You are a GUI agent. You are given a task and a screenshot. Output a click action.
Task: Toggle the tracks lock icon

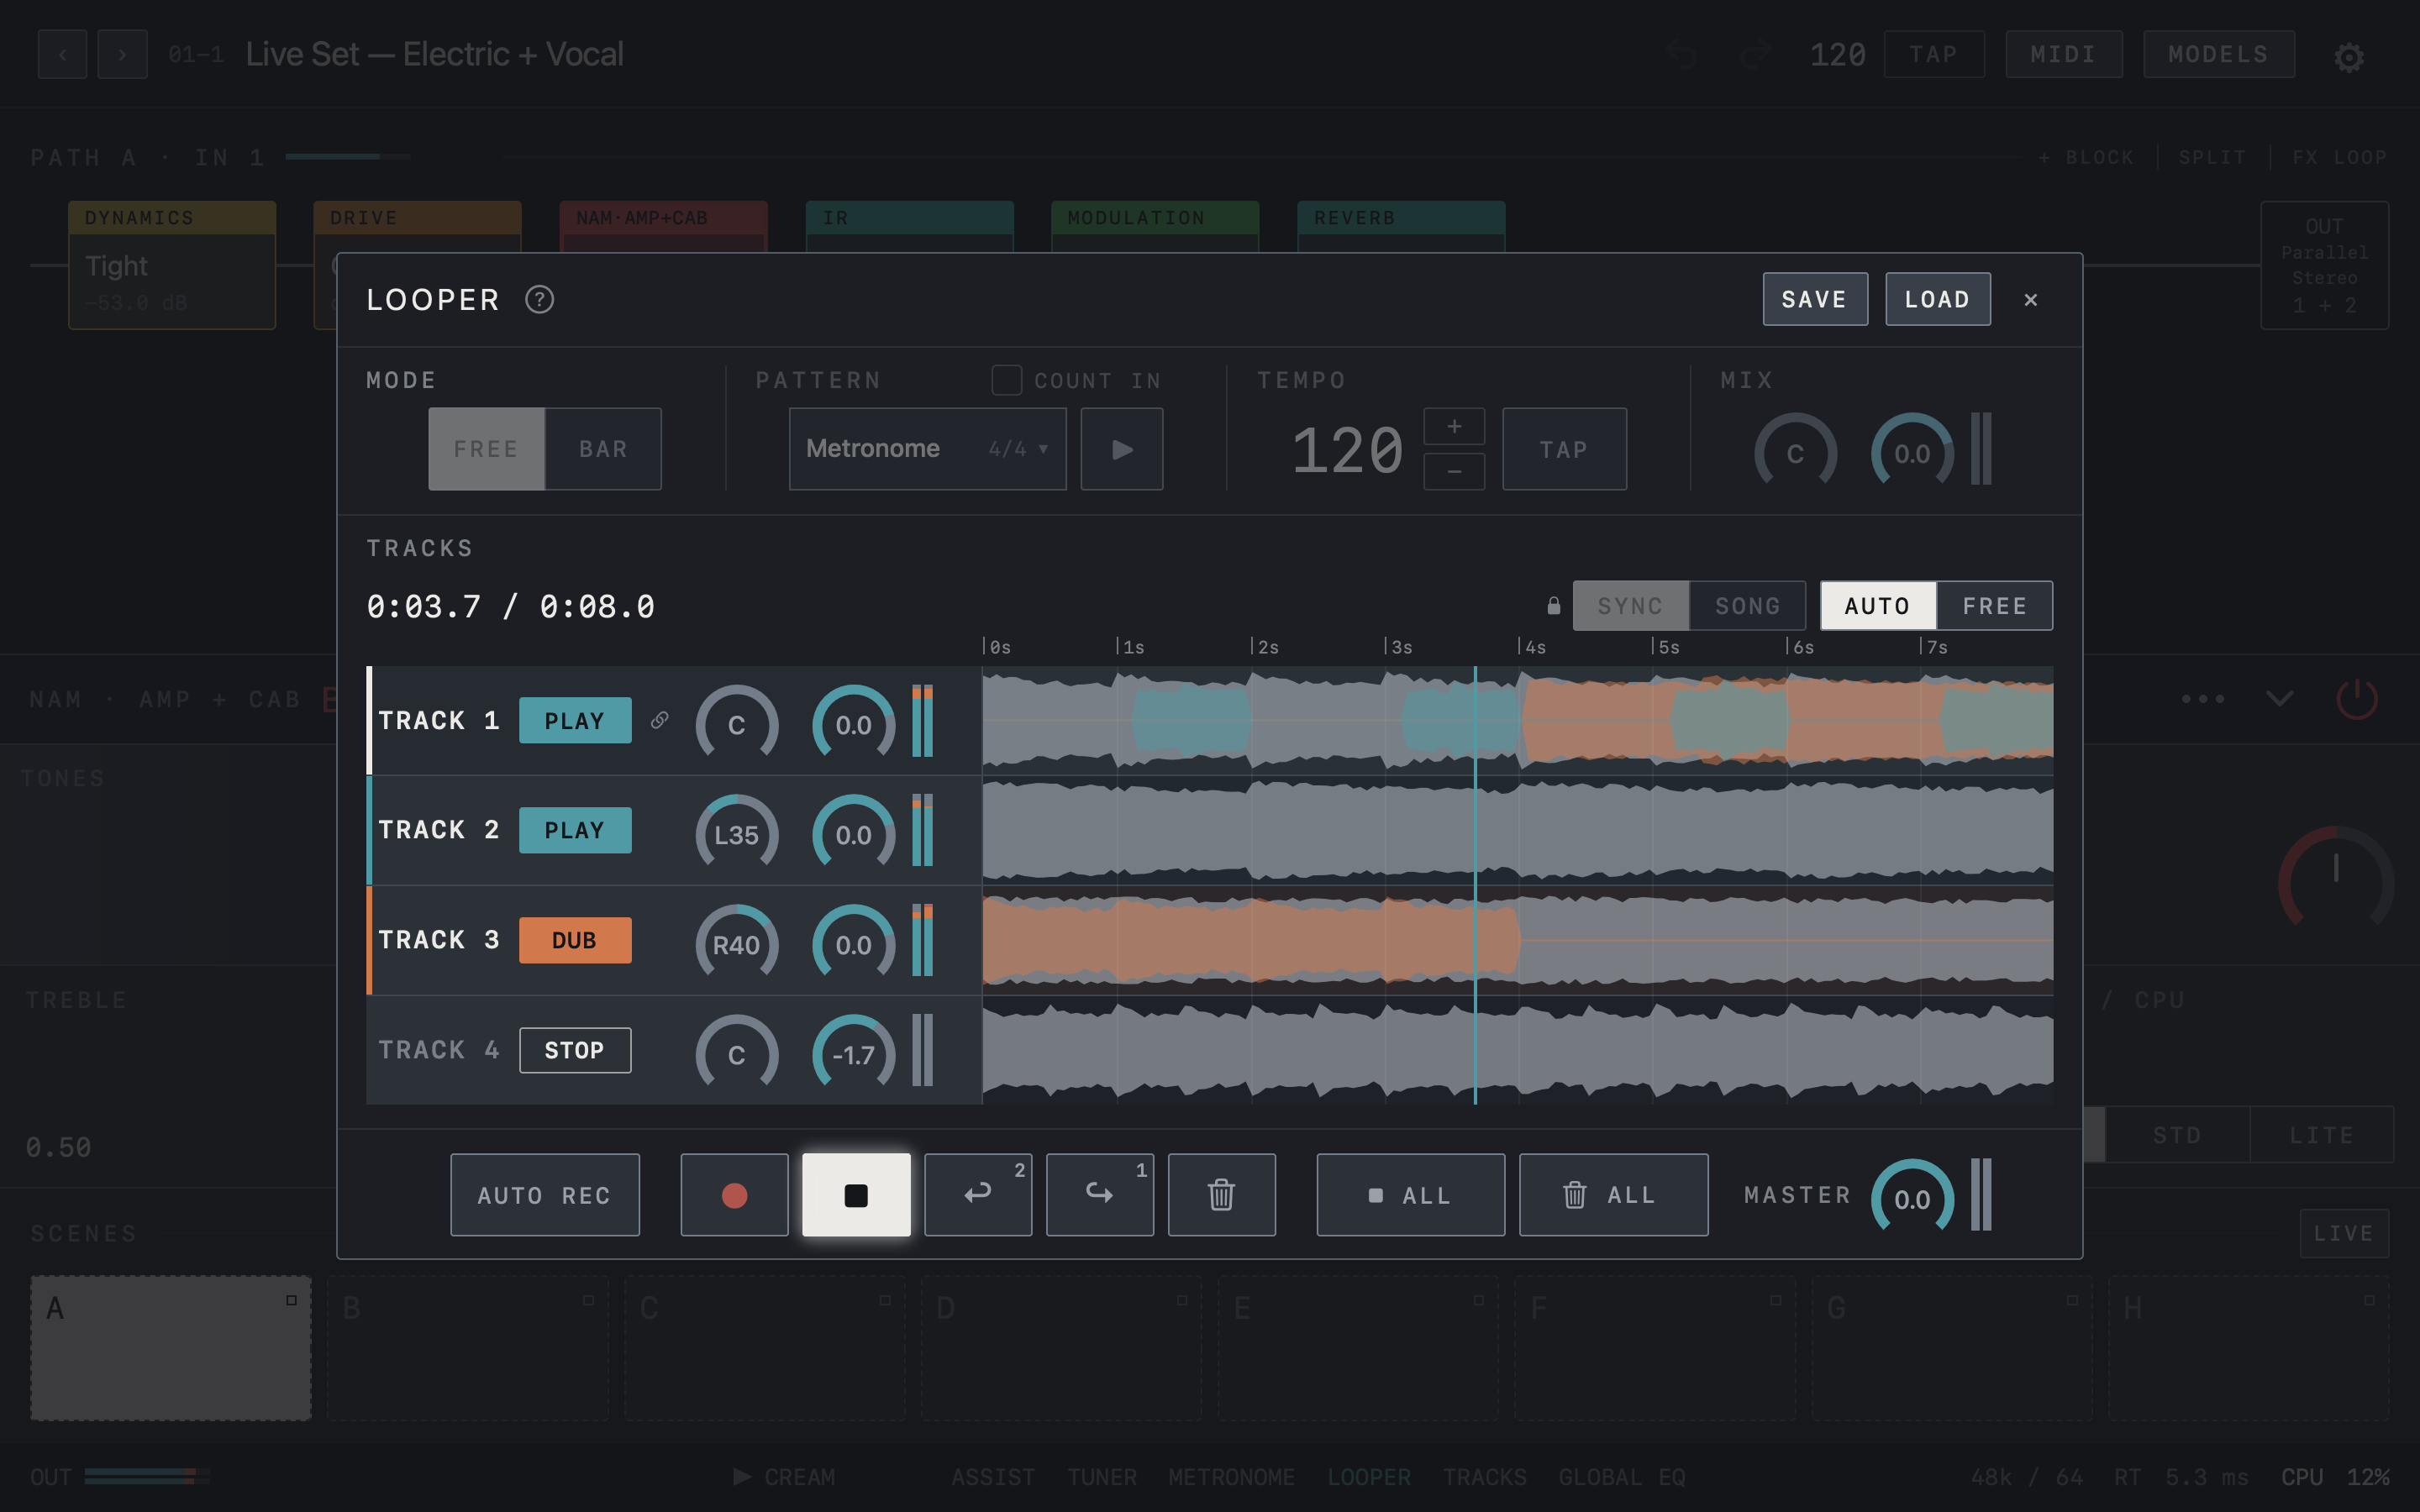pyautogui.click(x=1553, y=605)
